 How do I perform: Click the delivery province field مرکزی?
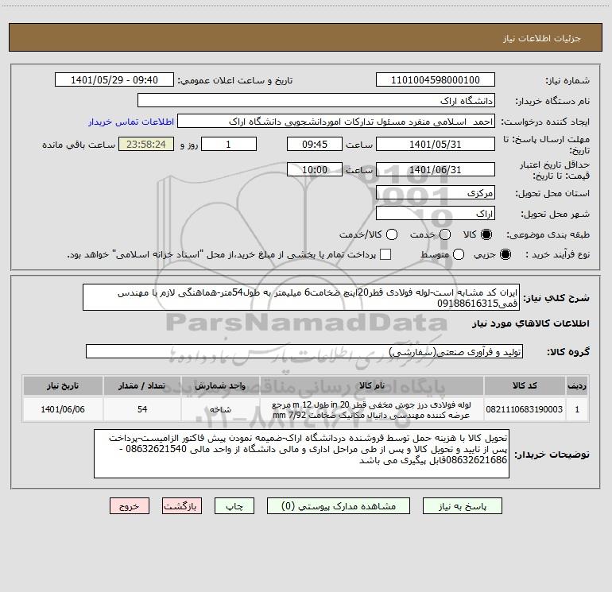436,193
